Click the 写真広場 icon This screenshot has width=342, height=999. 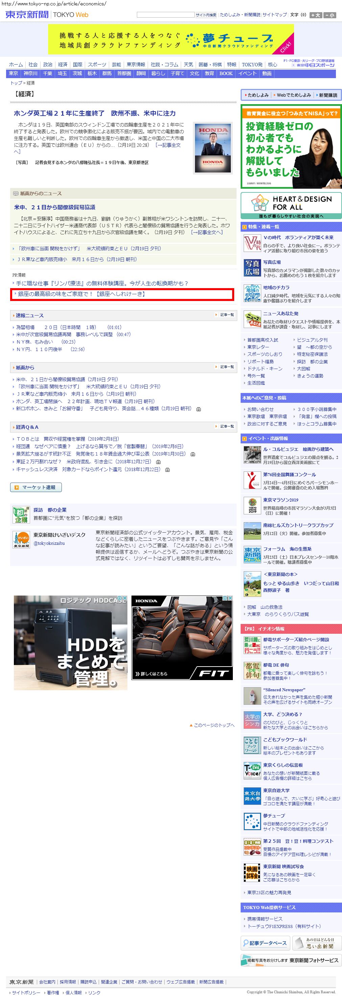click(x=252, y=269)
